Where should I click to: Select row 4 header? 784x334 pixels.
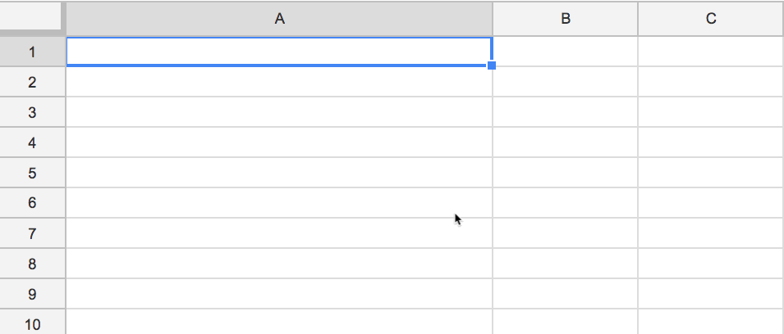[32, 143]
